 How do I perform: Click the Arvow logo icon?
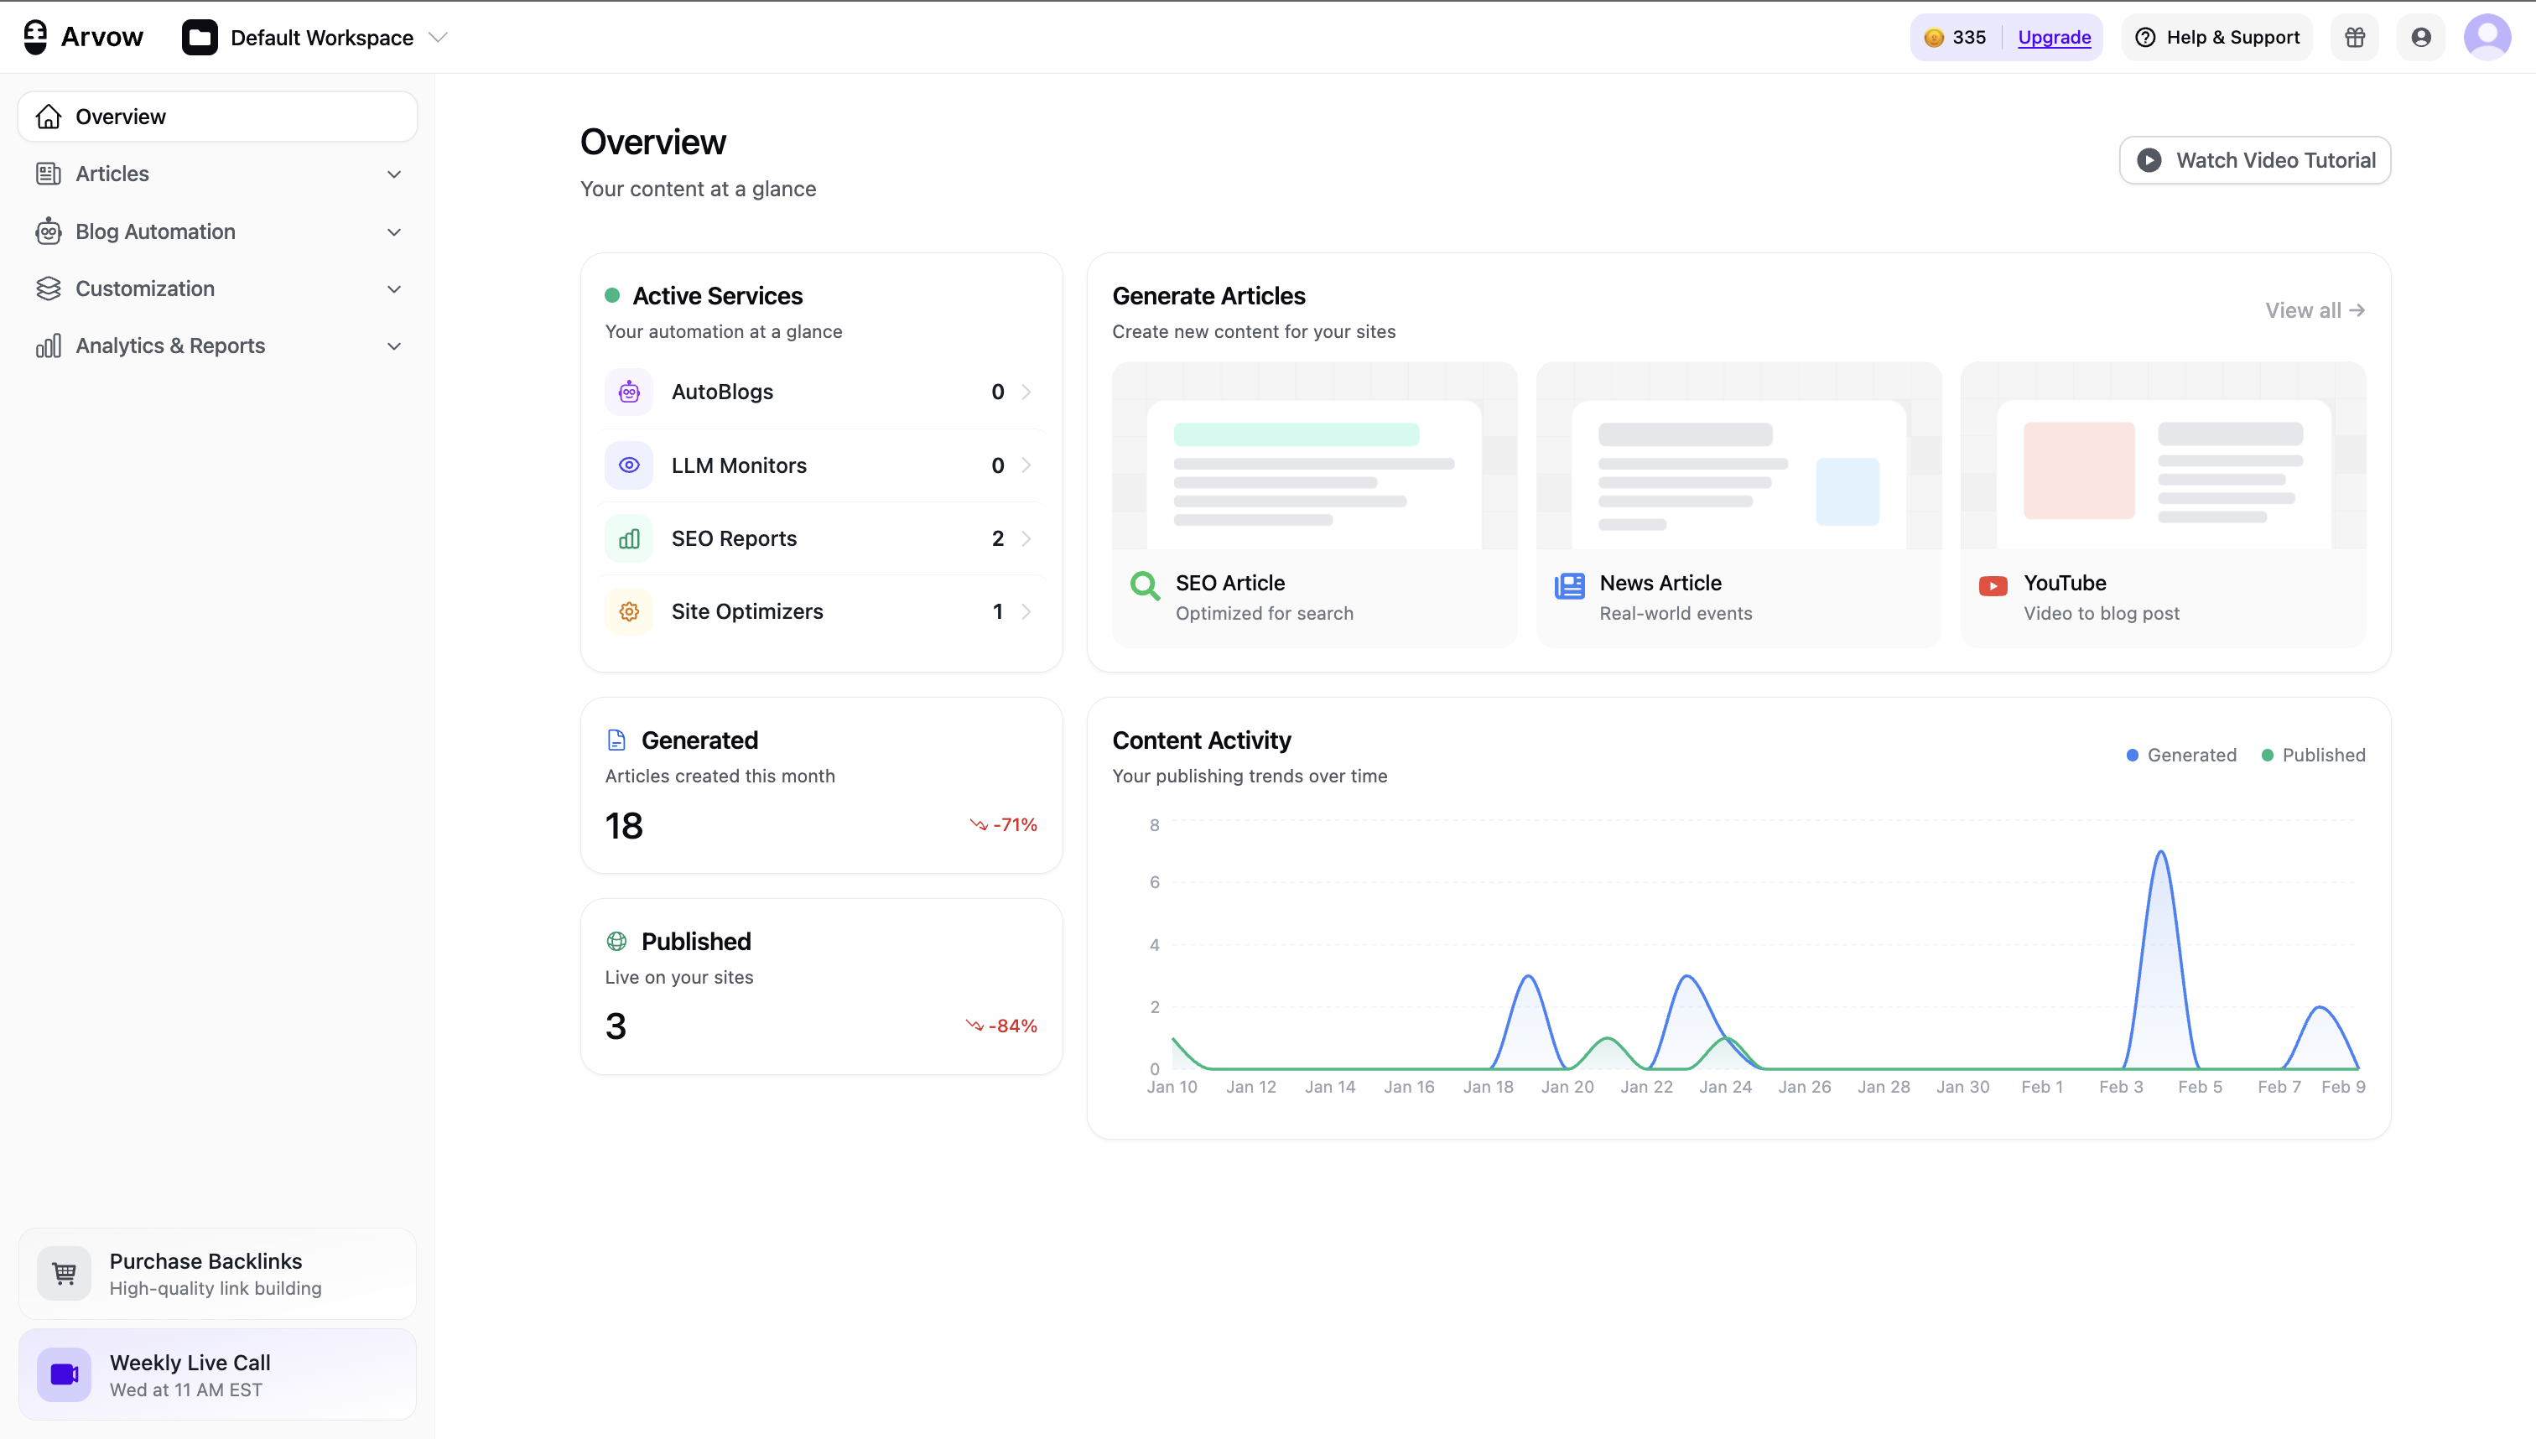click(x=34, y=37)
